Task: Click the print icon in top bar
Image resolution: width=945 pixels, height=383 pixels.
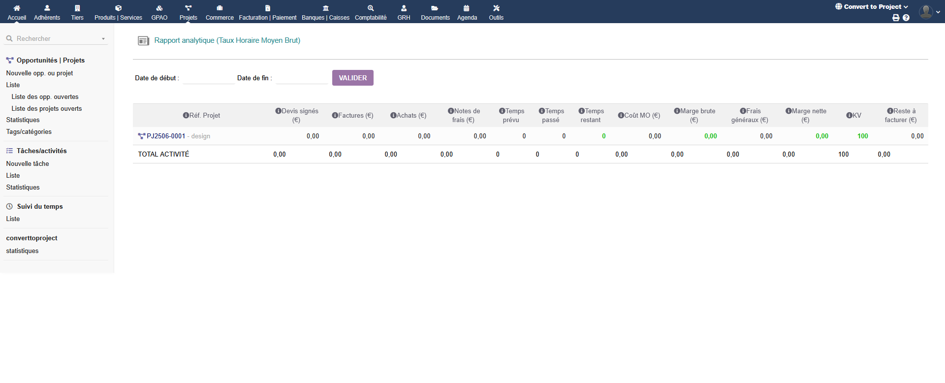Action: pos(896,18)
